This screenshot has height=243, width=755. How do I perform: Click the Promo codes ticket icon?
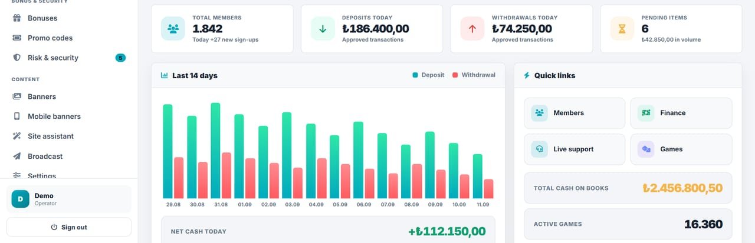pos(17,38)
